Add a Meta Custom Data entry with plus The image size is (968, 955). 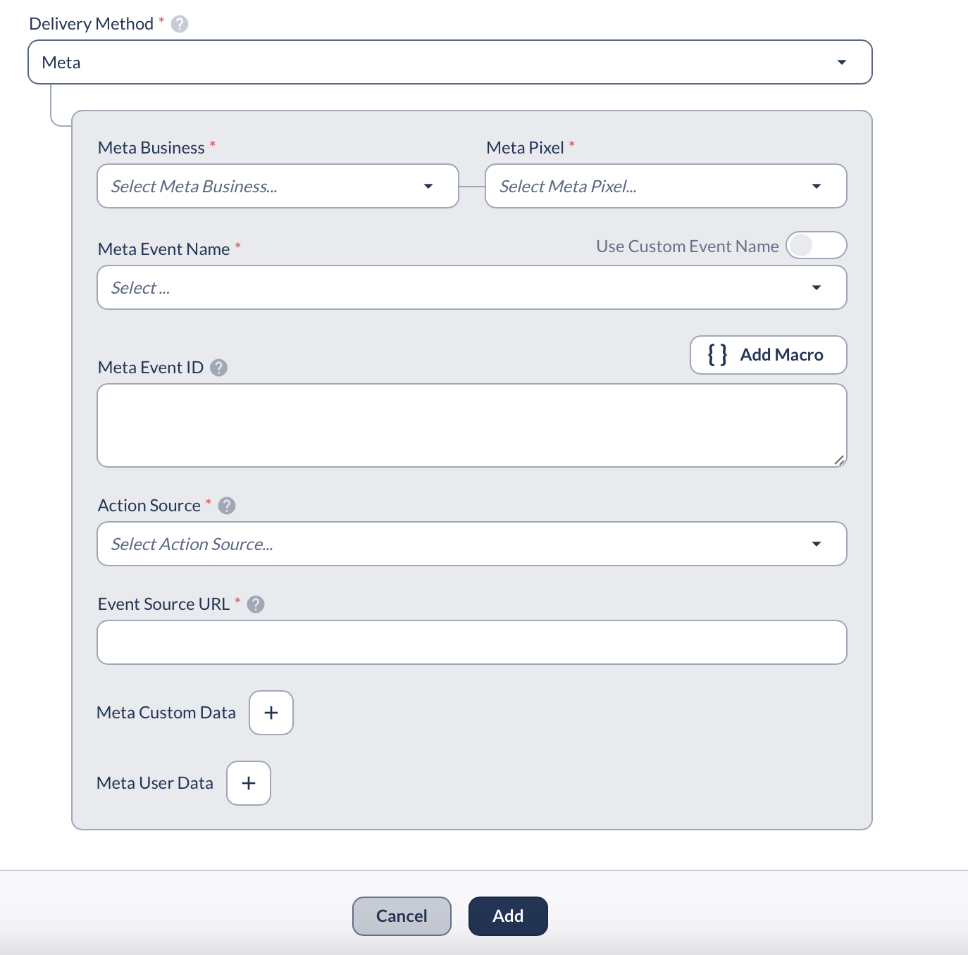[271, 713]
